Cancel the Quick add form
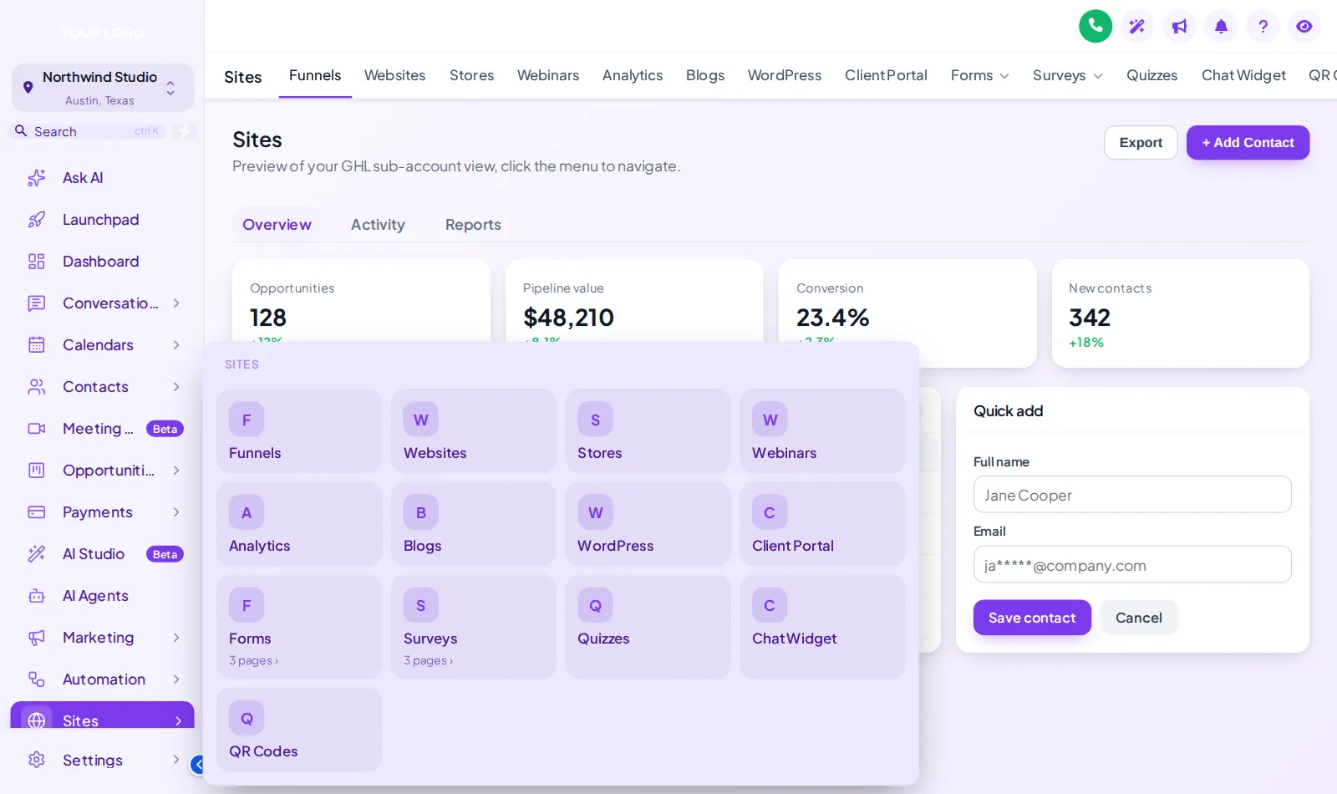This screenshot has width=1337, height=794. [x=1139, y=618]
